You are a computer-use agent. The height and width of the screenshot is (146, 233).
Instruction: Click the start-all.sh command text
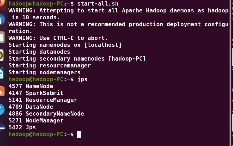point(98,4)
